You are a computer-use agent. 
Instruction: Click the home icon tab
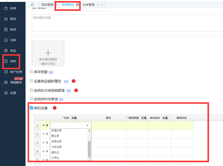coord(32,5)
